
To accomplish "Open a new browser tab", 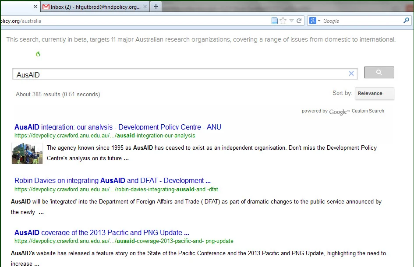I will pyautogui.click(x=156, y=7).
